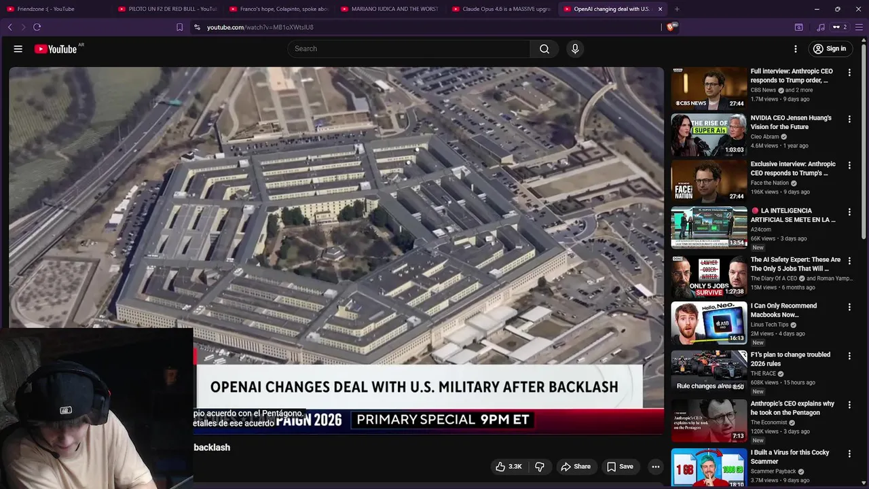Visit the CBS News channel name

(x=763, y=90)
